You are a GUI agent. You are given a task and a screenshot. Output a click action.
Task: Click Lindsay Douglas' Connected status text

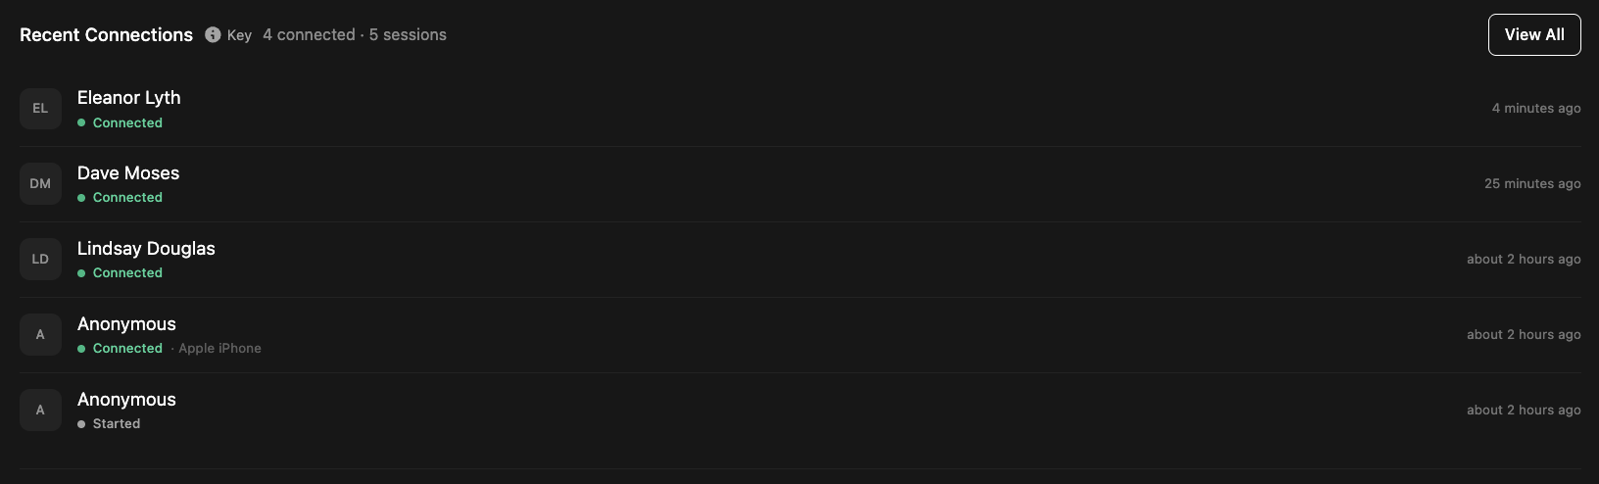127,273
